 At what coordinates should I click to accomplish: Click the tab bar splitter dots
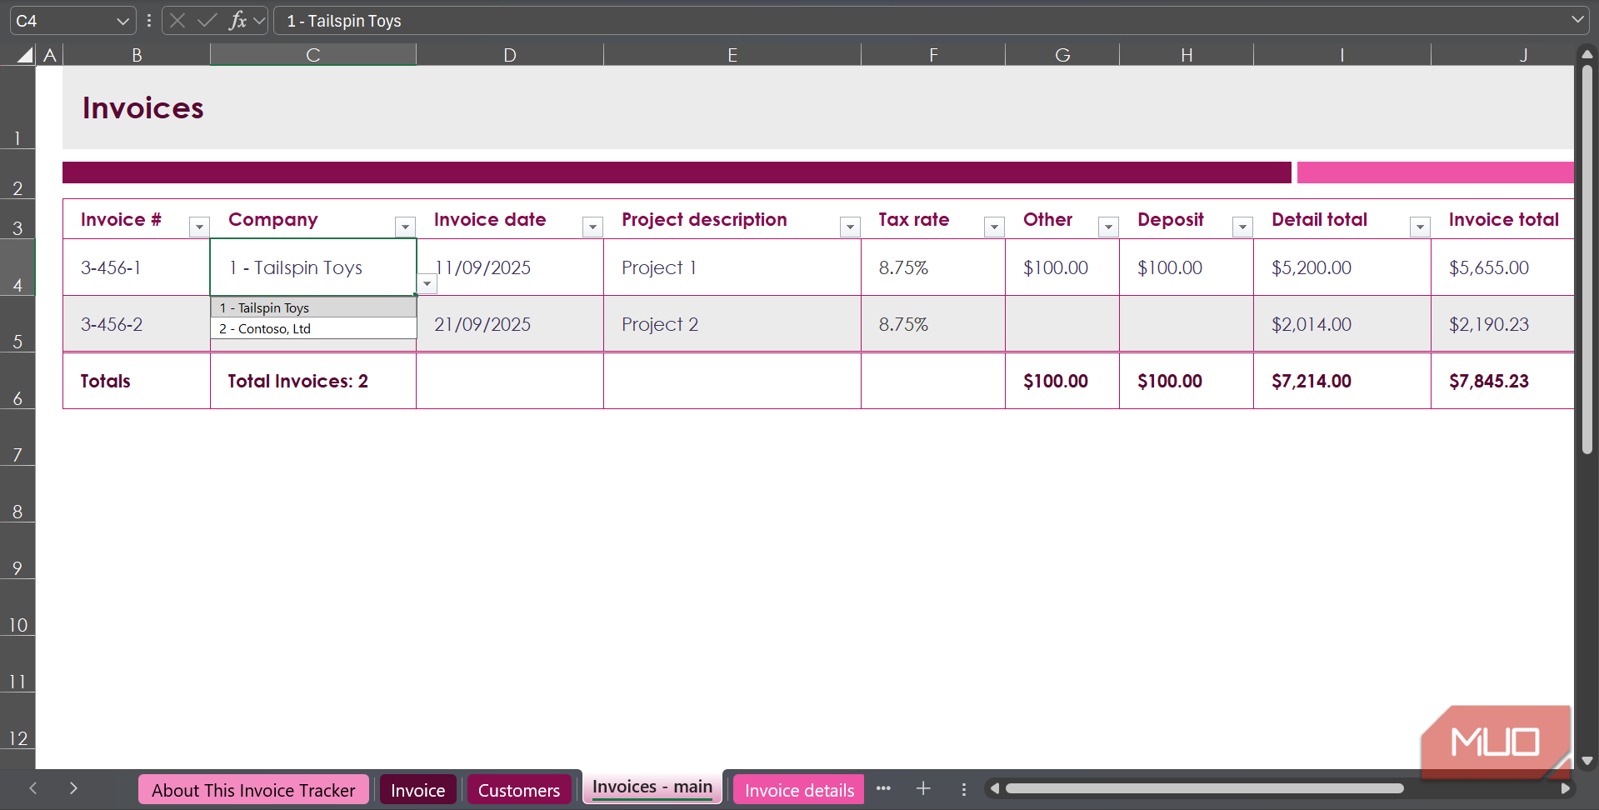964,789
